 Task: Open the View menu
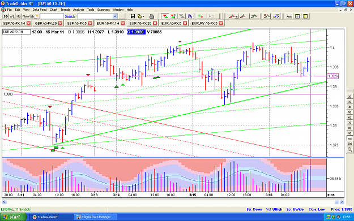point(26,10)
